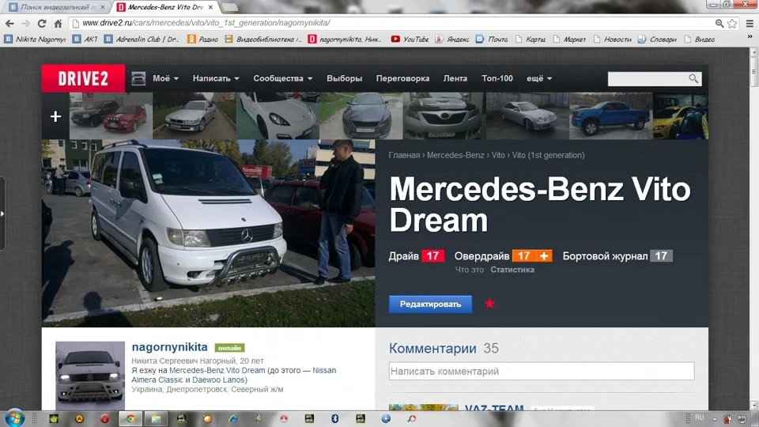
Task: Close the Mercedes-Benz Vito Dream tab
Action: (x=210, y=7)
